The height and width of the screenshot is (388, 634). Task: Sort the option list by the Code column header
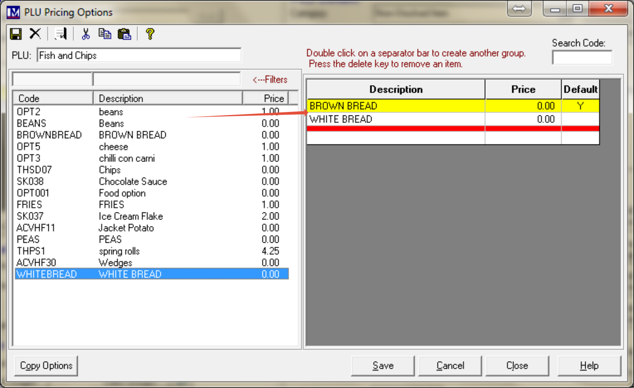pos(53,98)
